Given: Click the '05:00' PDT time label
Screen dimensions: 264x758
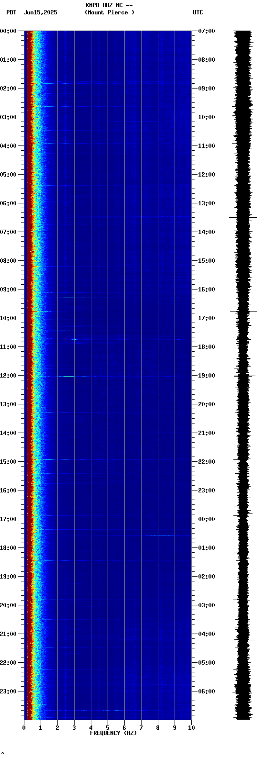Looking at the screenshot, I should click(8, 175).
